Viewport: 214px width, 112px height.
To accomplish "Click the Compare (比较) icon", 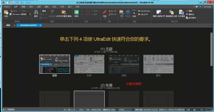I will click(134, 12).
